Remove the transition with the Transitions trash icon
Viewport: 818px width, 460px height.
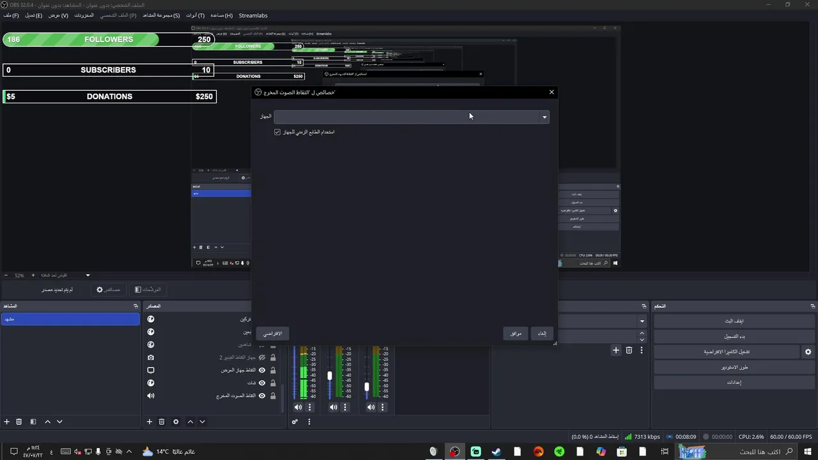[629, 350]
